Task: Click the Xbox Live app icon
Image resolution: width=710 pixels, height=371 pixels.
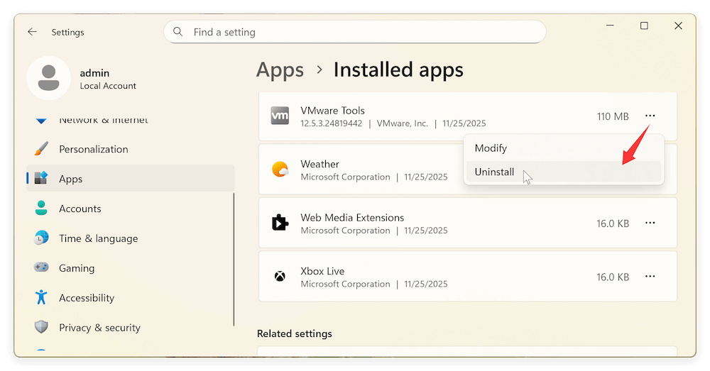Action: (x=280, y=276)
